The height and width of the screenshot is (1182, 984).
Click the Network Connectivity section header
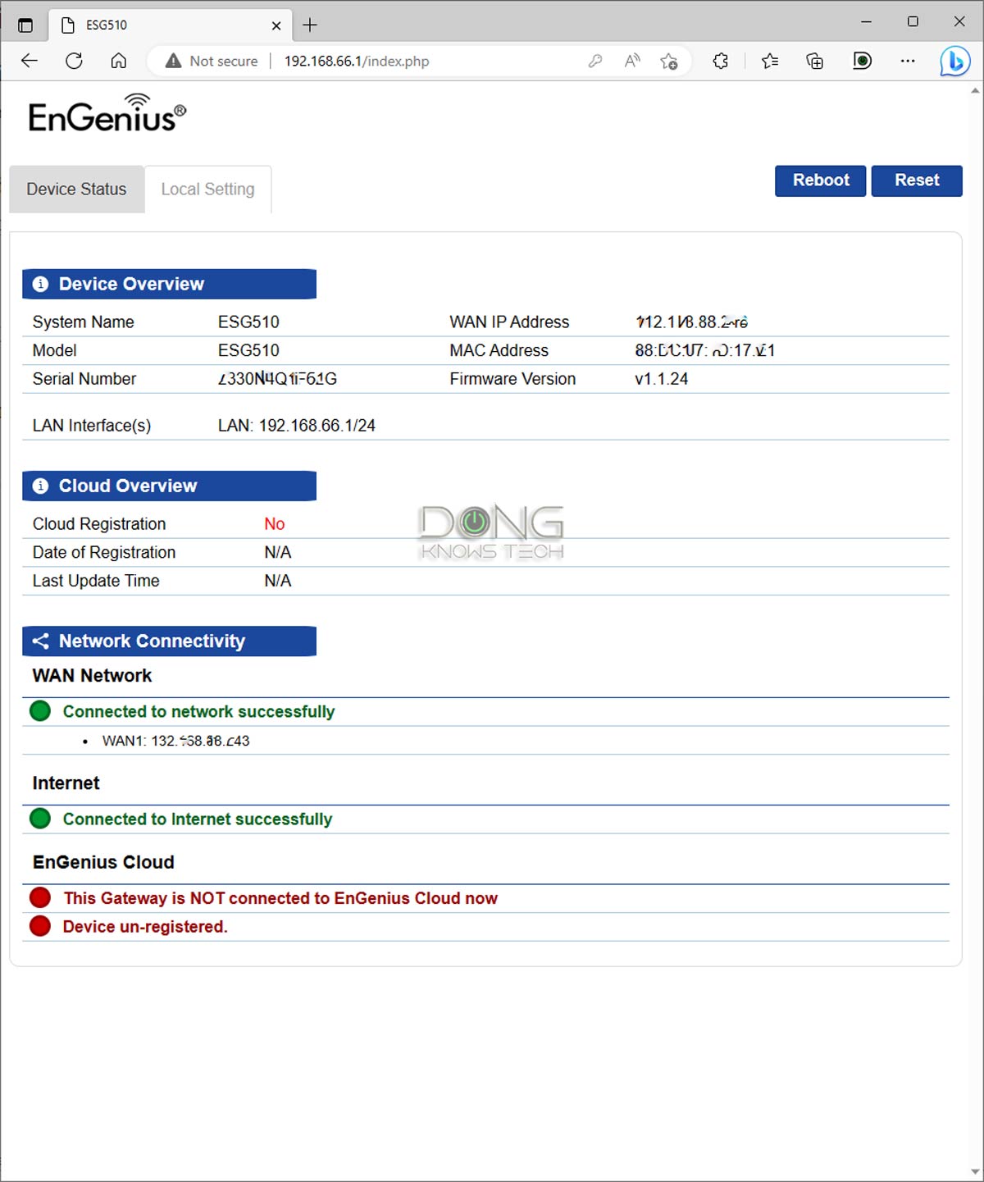(169, 641)
